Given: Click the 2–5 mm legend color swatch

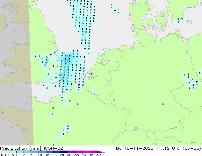Looking at the screenshot, I should click(x=27, y=152).
